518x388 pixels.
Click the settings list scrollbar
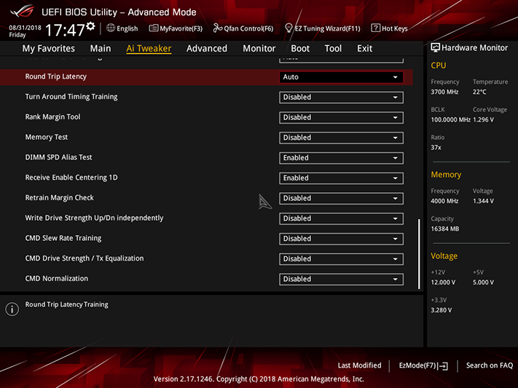click(419, 254)
